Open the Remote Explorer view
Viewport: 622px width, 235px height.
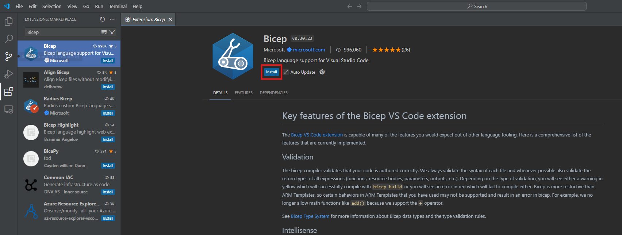(8, 109)
